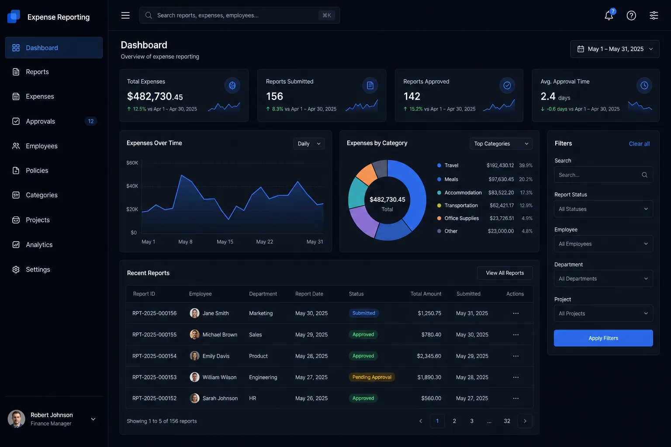Viewport: 671px width, 447px height.
Task: Go to page 1 of reports
Action: [437, 421]
